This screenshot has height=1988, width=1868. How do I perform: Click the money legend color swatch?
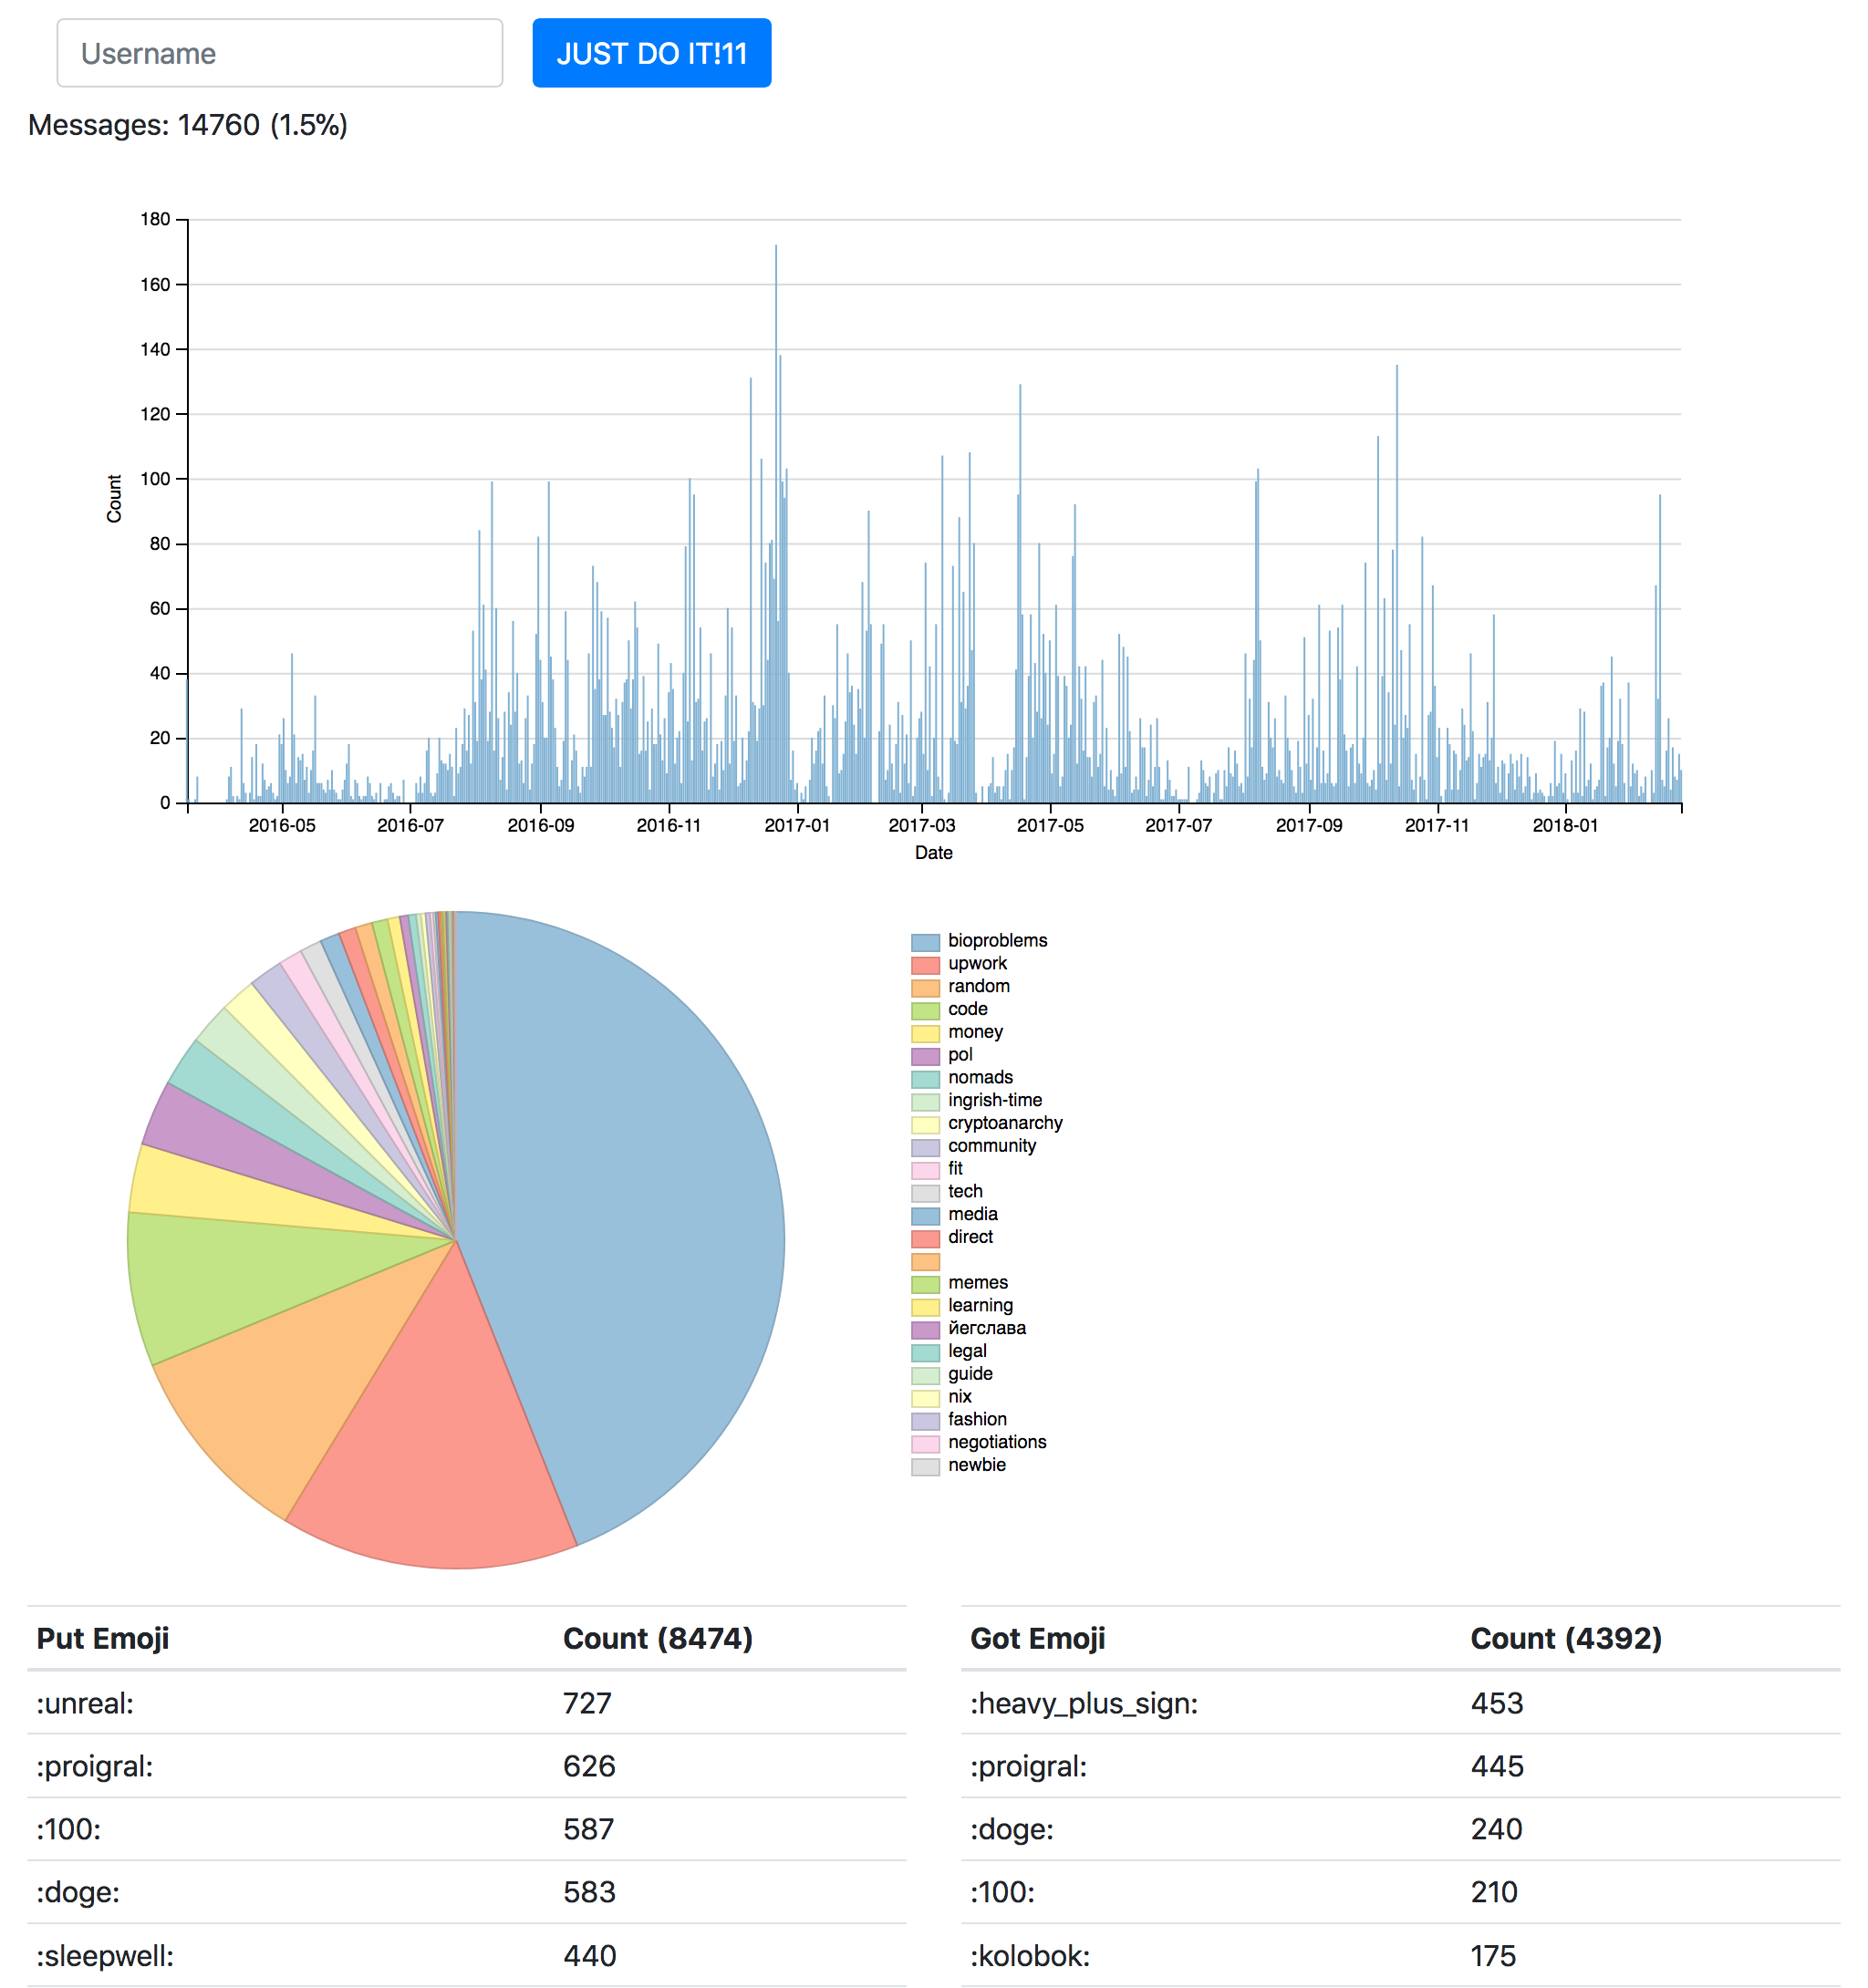(925, 1033)
